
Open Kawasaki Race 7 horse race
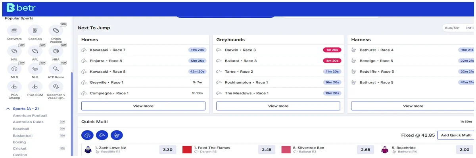point(143,50)
